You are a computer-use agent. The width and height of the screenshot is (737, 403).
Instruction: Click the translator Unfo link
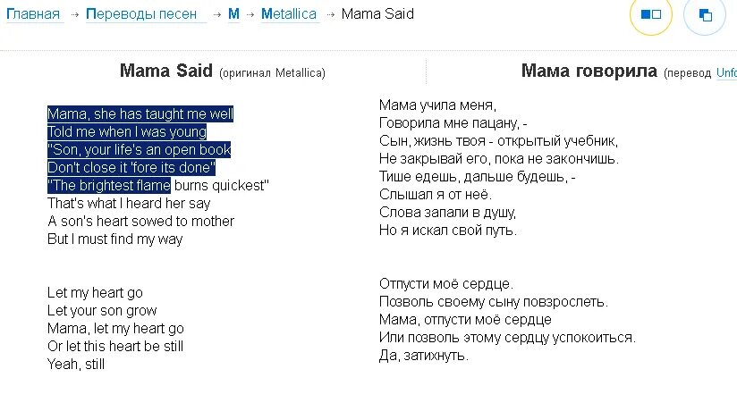pyautogui.click(x=726, y=72)
